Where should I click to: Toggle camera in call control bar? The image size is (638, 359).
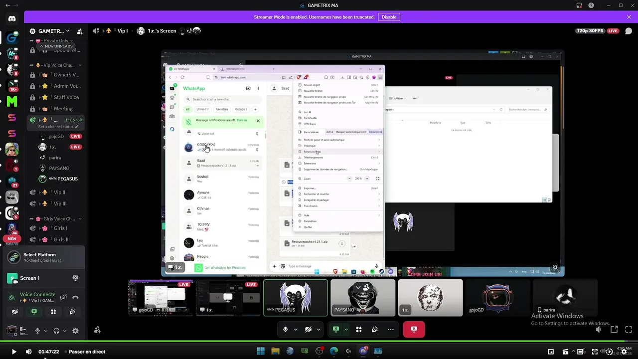point(308,329)
